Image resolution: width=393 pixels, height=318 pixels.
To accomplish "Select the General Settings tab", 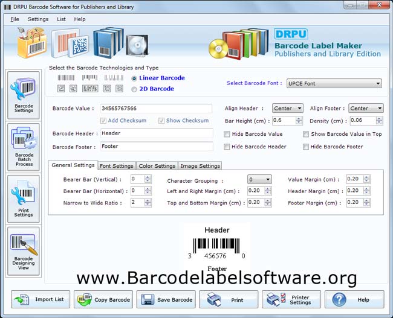I will coord(73,165).
